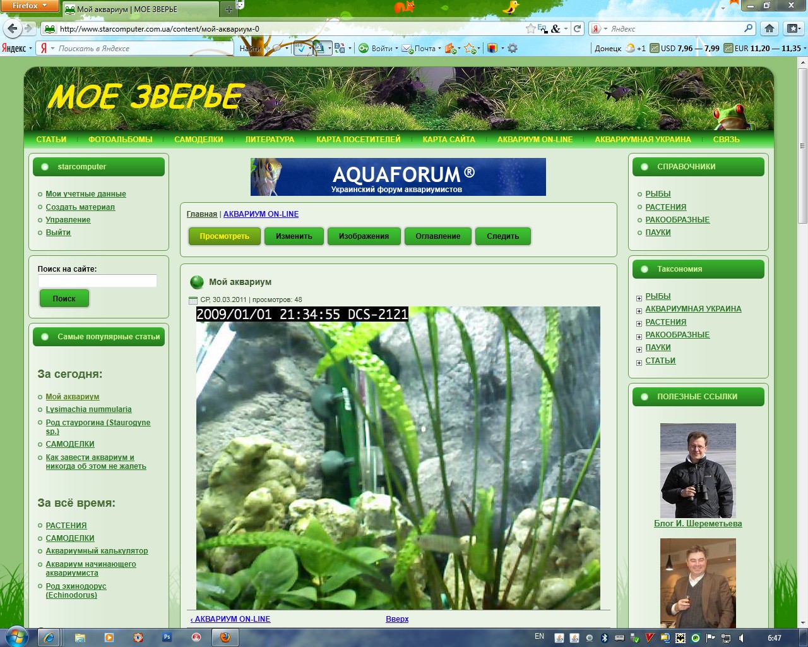Click the Bluetooth icon in the system tray
The image size is (808, 647).
pyautogui.click(x=604, y=638)
